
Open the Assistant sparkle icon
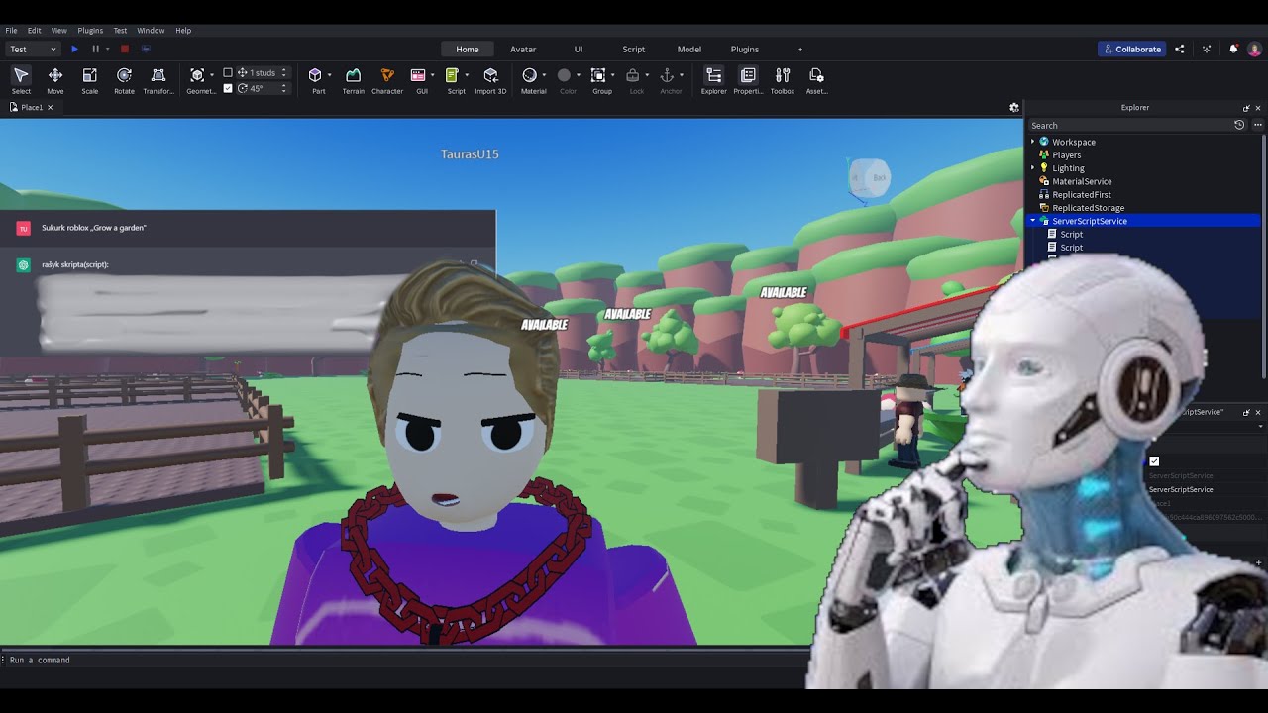tap(1207, 49)
